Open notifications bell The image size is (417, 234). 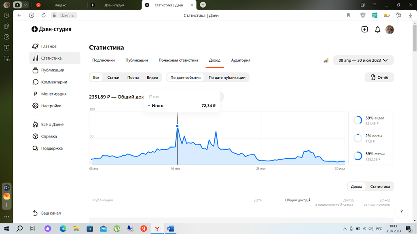(377, 29)
